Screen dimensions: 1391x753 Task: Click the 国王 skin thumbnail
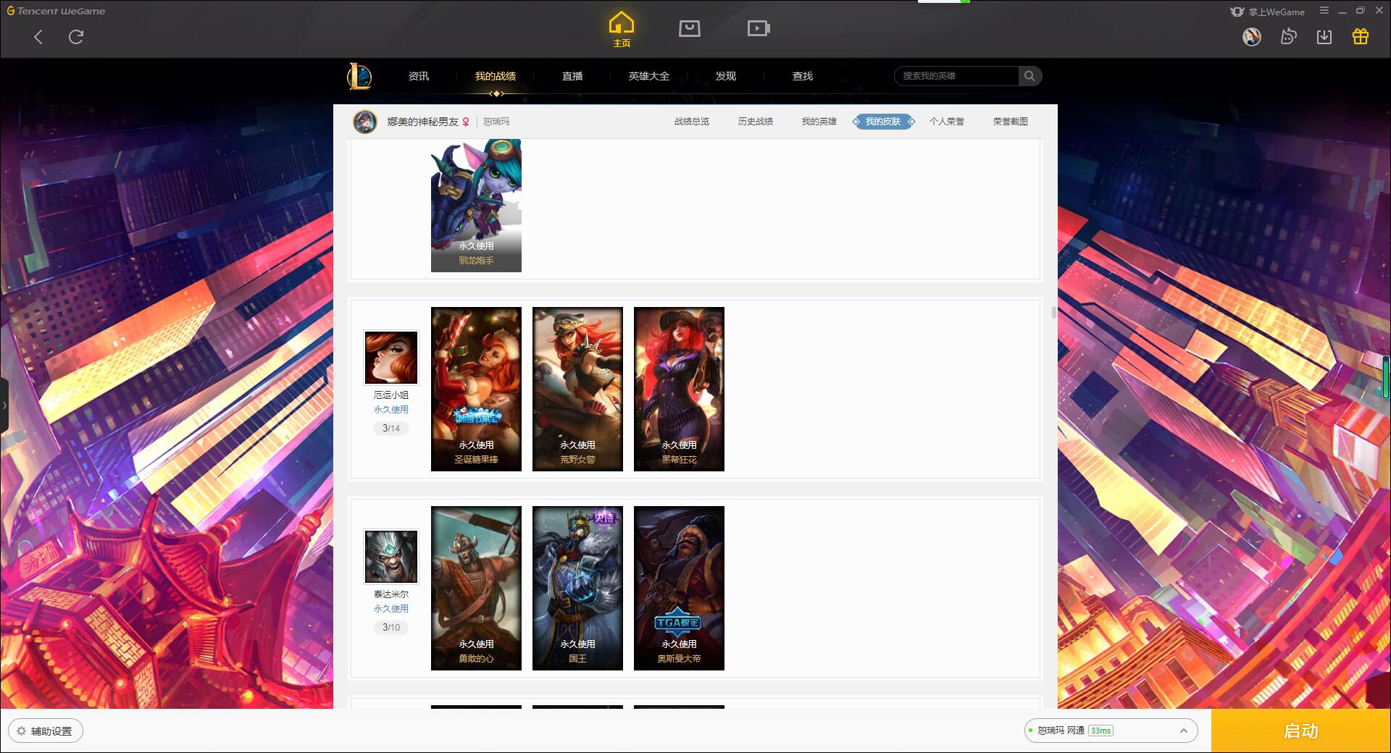pyautogui.click(x=577, y=588)
